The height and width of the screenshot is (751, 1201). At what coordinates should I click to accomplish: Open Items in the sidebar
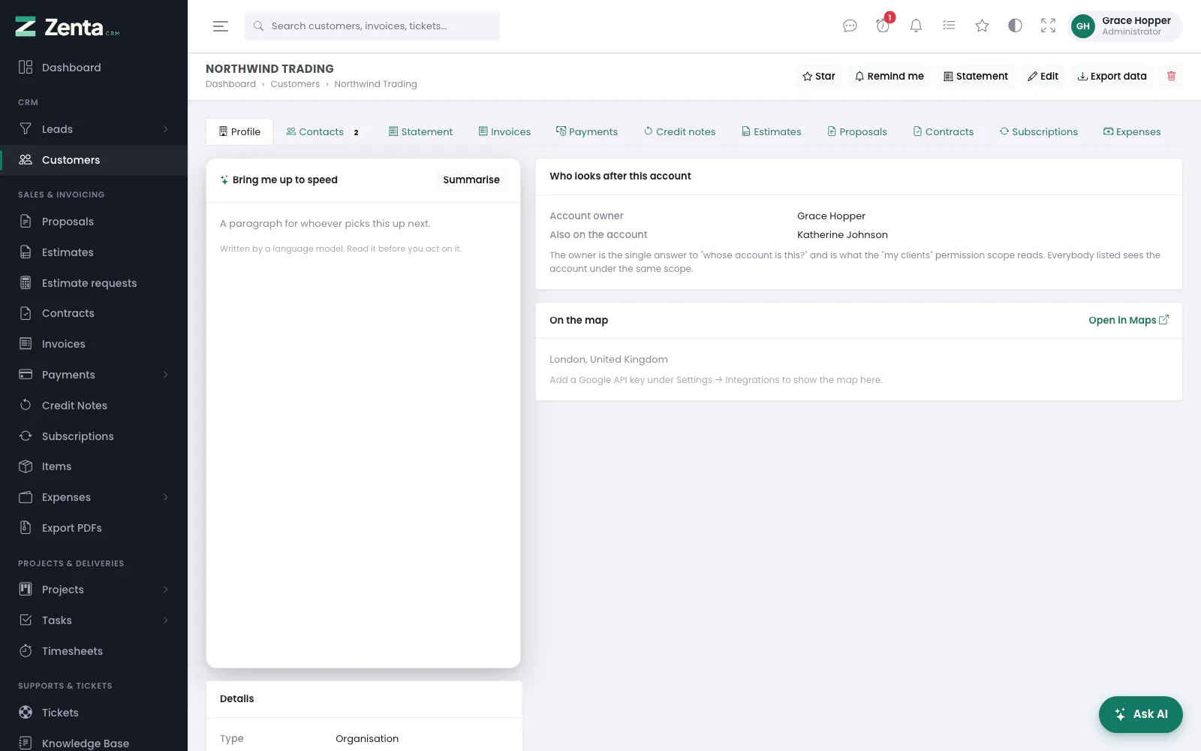pos(94,466)
